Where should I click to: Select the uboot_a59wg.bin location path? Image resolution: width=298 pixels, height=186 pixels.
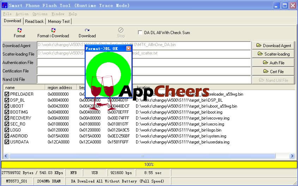pyautogui.click(x=187, y=106)
